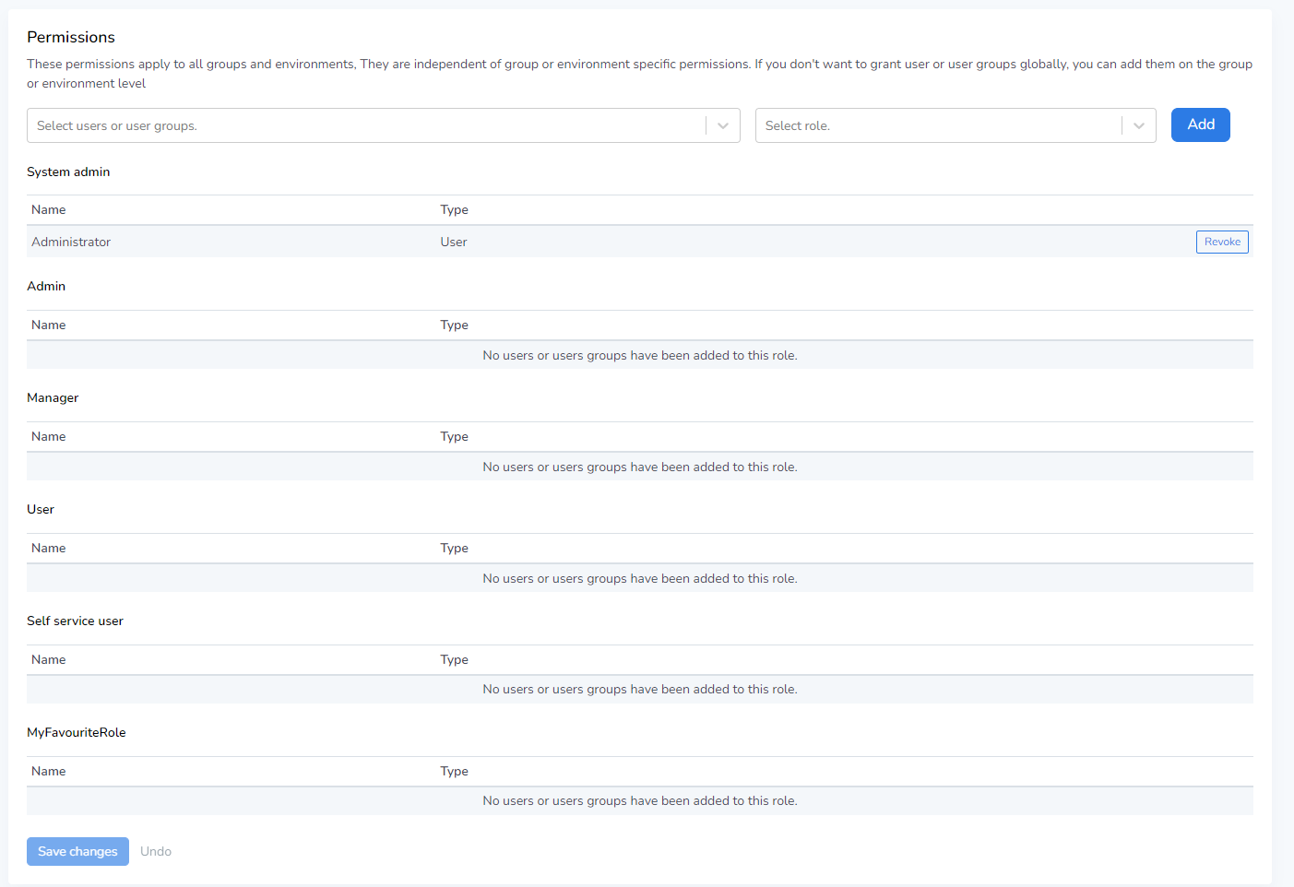Screen dimensions: 1294x887
Task: Revoke the Administrator user's permission
Action: coord(1221,242)
